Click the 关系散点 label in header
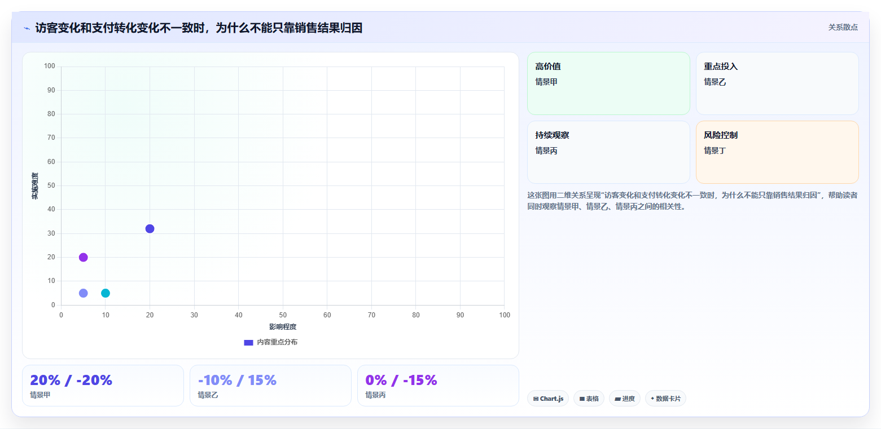Image resolution: width=881 pixels, height=429 pixels. 843,27
